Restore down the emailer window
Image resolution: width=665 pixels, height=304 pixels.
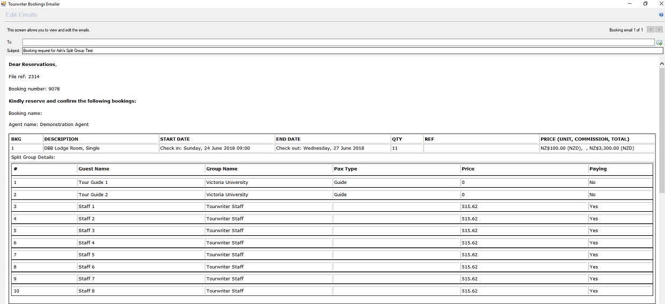tap(645, 4)
